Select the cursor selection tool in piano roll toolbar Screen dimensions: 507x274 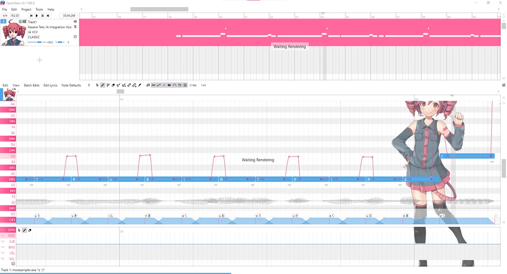(x=97, y=85)
